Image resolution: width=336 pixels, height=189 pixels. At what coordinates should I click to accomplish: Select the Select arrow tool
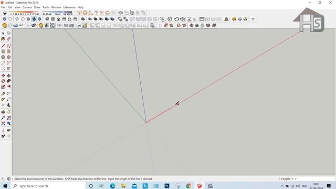[3, 33]
